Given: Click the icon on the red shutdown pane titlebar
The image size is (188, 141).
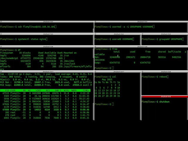Looking at the screenshot, I should [x=142, y=97].
